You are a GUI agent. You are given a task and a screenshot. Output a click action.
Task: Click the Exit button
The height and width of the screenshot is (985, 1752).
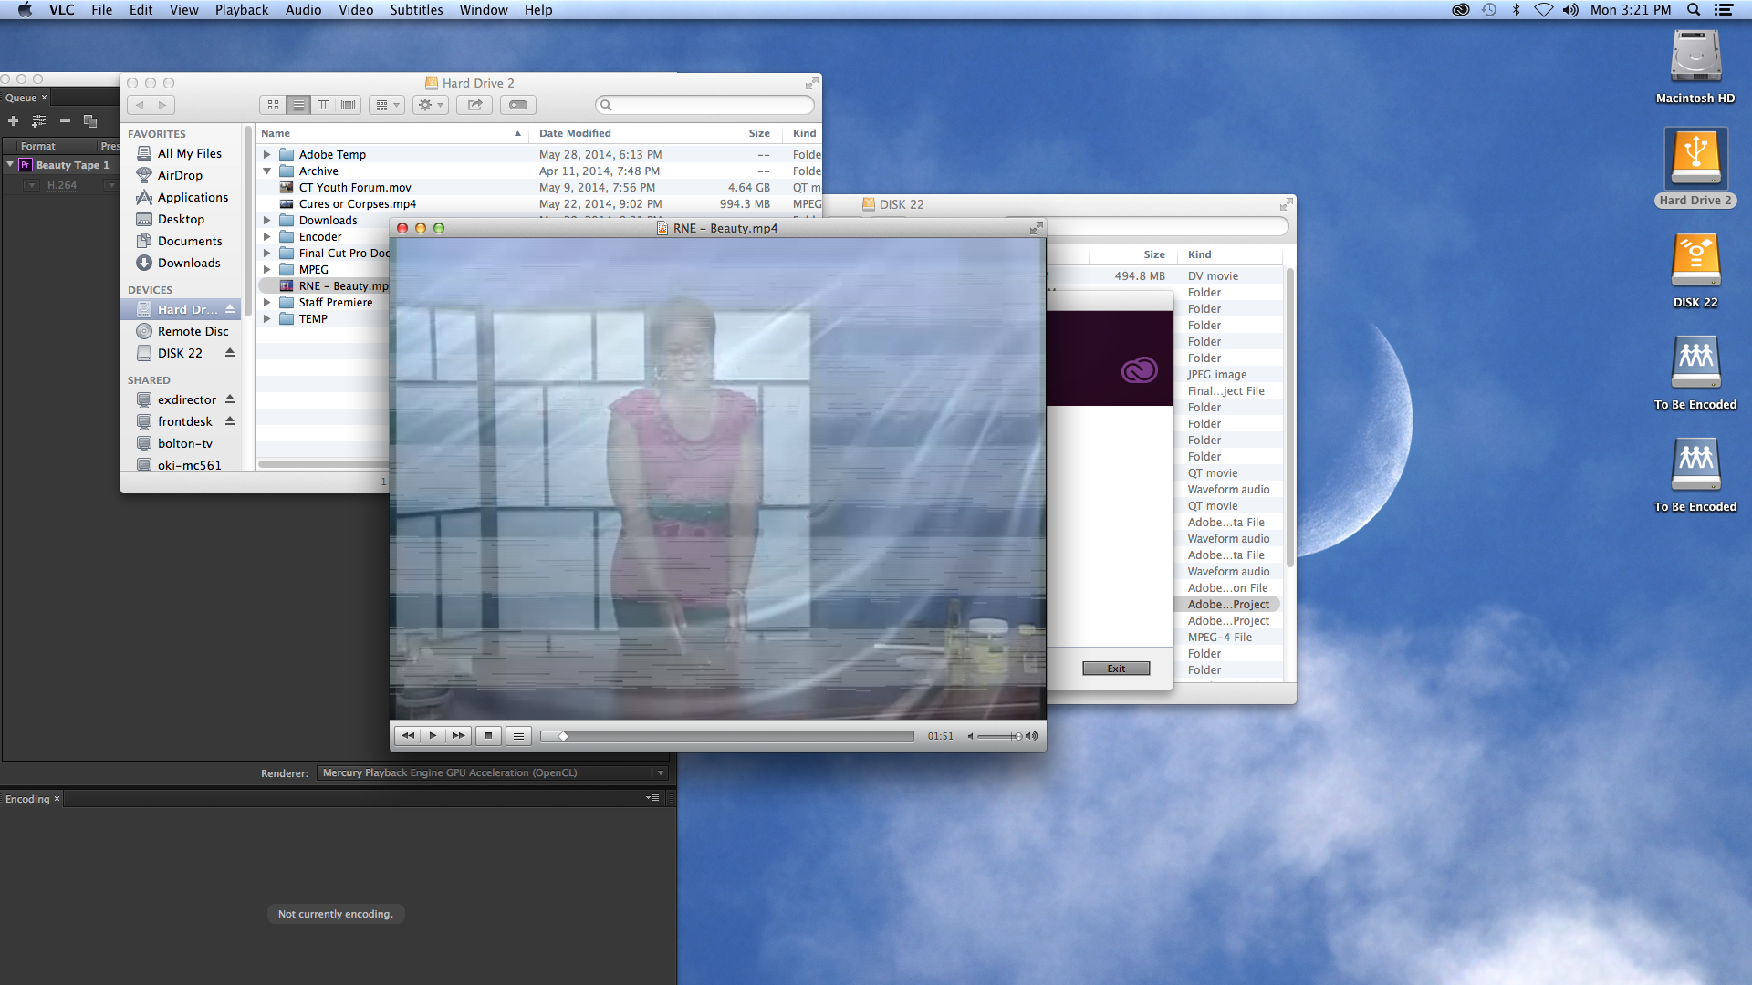click(1116, 669)
